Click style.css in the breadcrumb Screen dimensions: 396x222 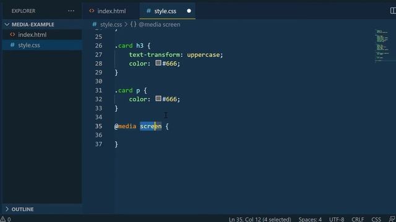111,25
